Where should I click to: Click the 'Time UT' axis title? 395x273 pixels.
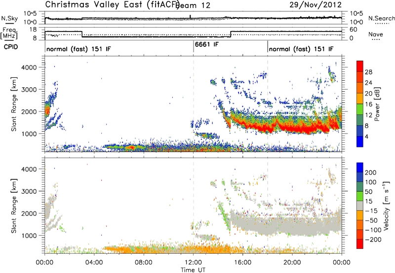click(193, 270)
